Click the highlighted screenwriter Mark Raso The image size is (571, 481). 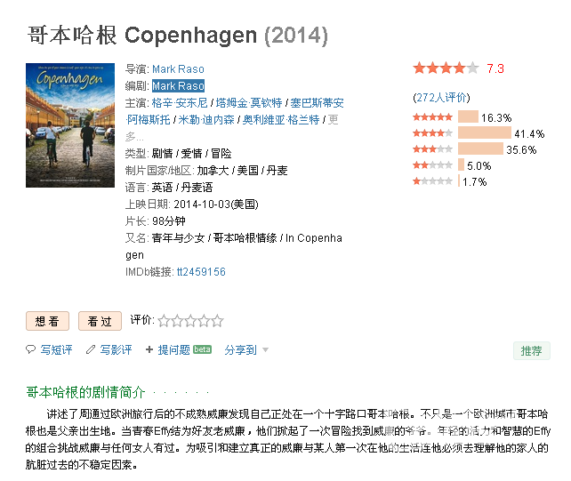[x=178, y=86]
